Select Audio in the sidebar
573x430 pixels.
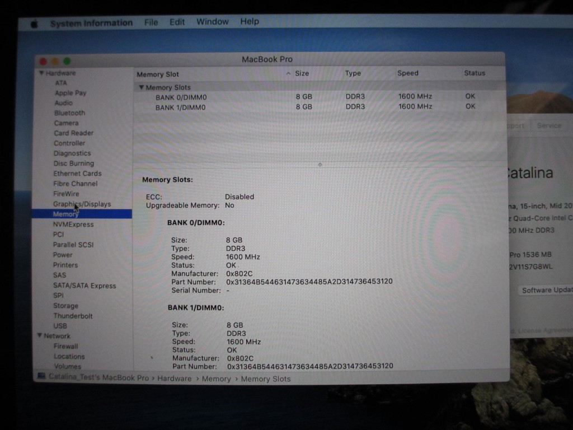(64, 103)
